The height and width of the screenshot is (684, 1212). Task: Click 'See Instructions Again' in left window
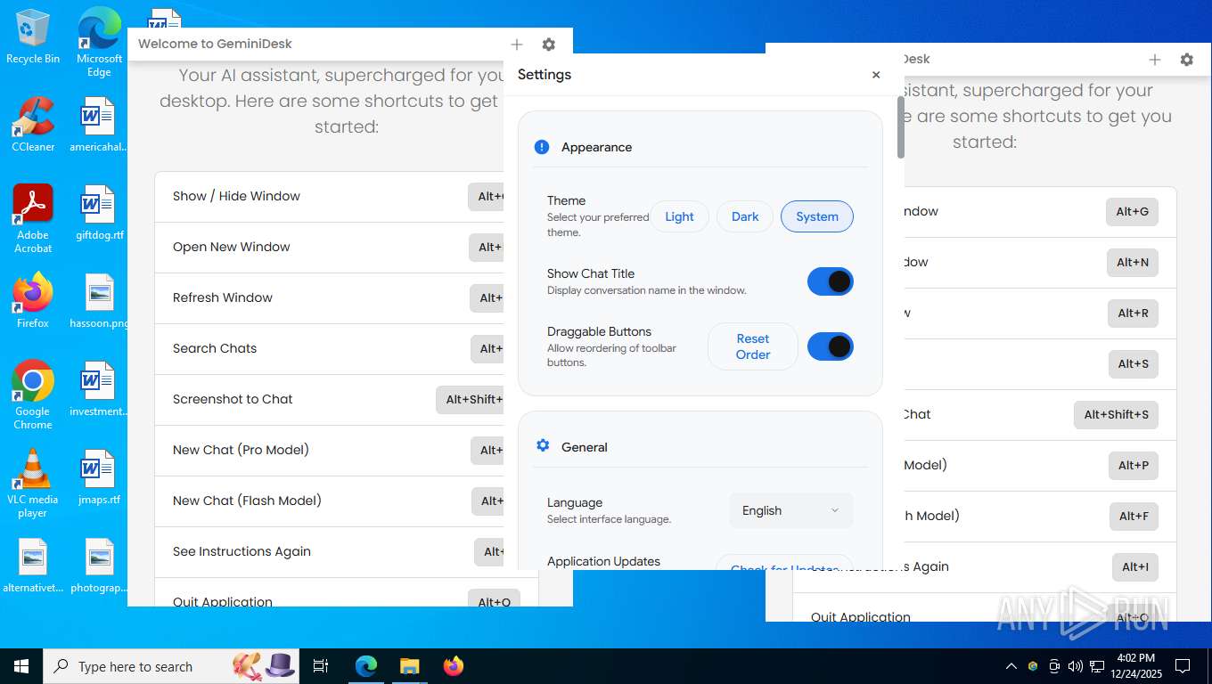(329, 552)
